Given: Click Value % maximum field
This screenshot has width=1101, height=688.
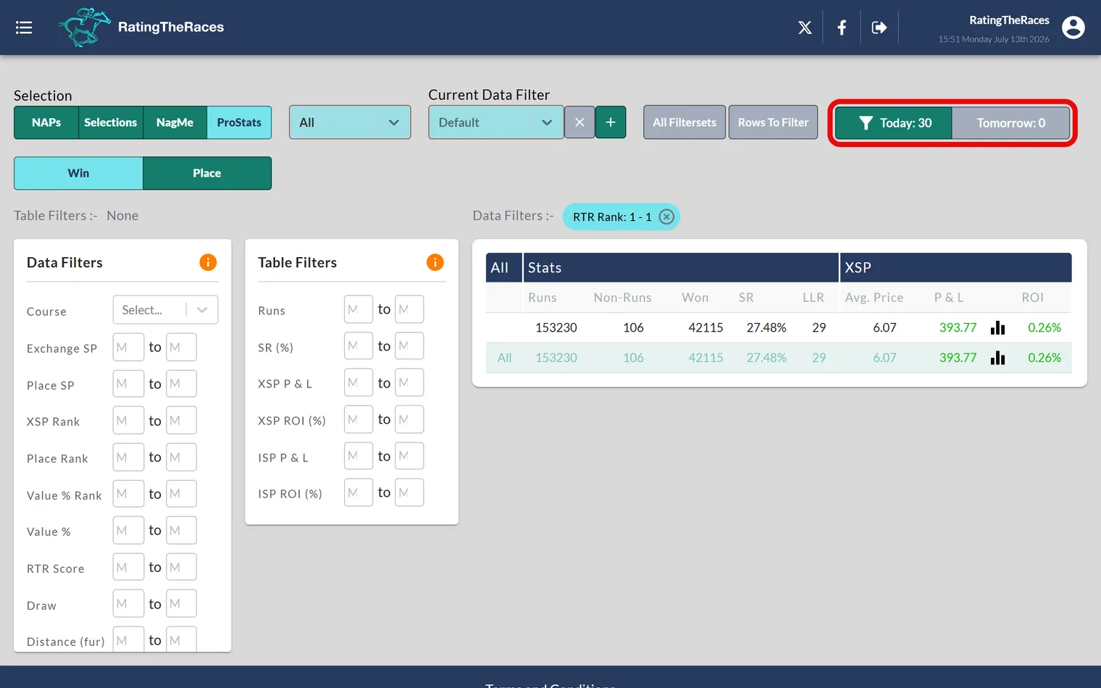Looking at the screenshot, I should [181, 530].
